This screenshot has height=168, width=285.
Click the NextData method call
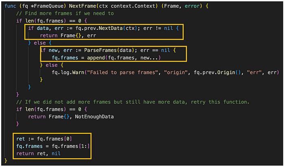[111, 28]
